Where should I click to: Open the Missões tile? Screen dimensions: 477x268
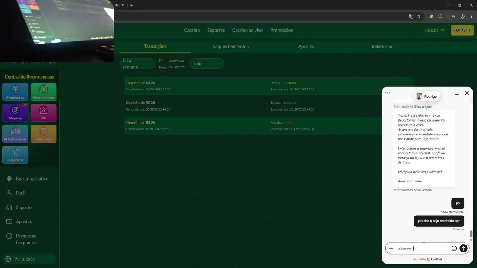click(15, 113)
